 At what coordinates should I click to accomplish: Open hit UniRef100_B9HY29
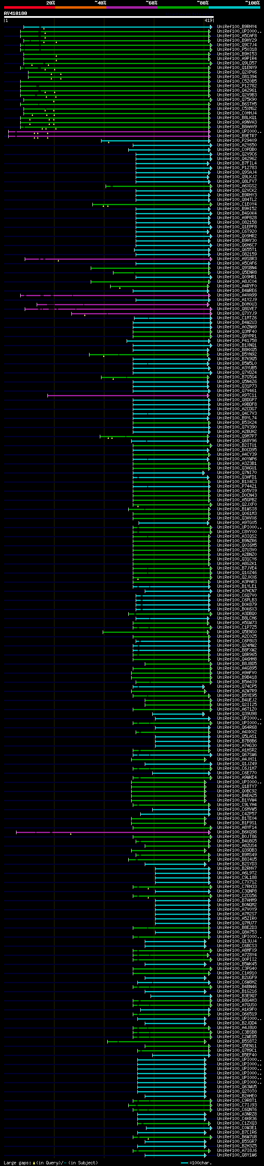(x=237, y=40)
